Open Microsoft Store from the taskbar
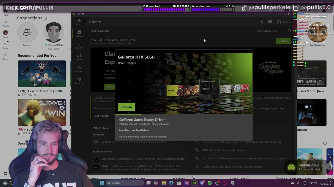Screen dimensions: 334x187 tap(179, 183)
